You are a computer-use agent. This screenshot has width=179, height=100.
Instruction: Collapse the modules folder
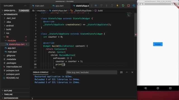[x=12, y=41]
